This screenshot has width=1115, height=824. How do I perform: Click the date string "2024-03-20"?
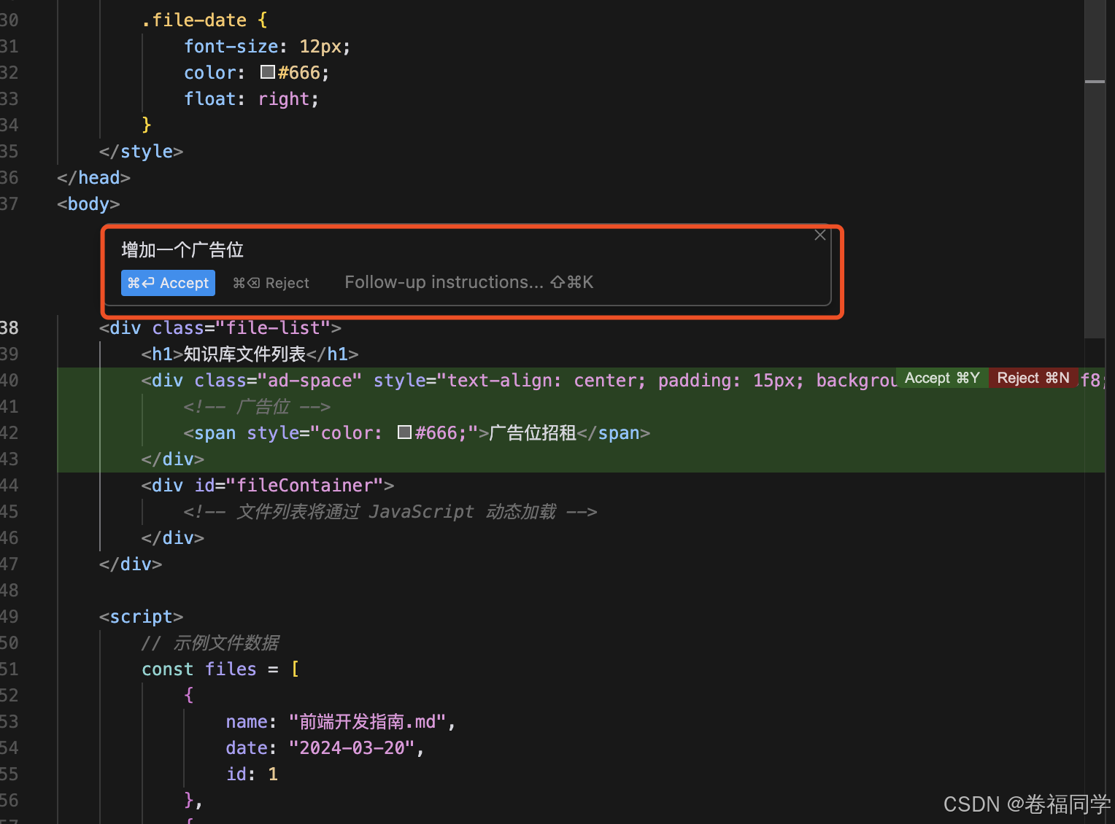click(352, 748)
